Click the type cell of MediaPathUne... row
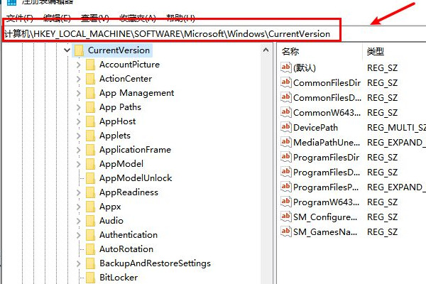The image size is (426, 284). pyautogui.click(x=396, y=143)
